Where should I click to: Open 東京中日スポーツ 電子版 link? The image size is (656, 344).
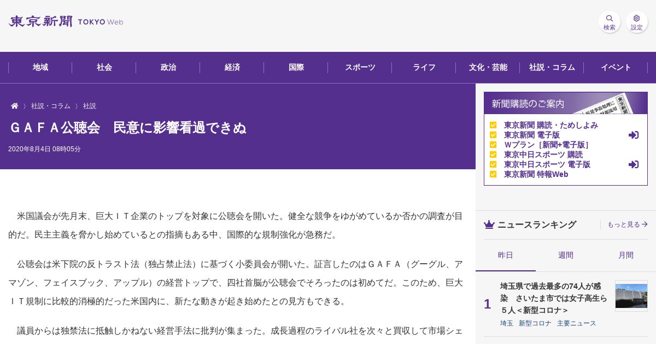547,164
